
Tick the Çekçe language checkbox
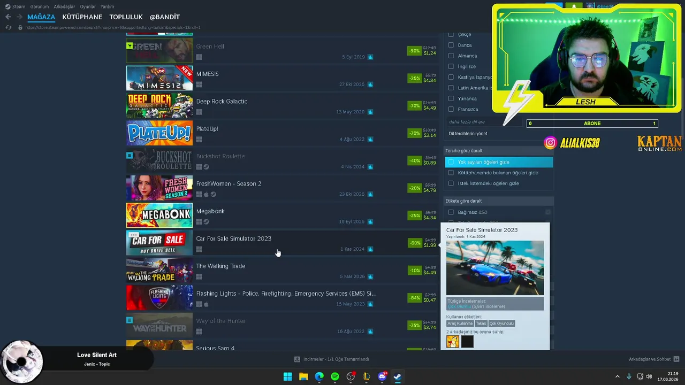pos(451,34)
